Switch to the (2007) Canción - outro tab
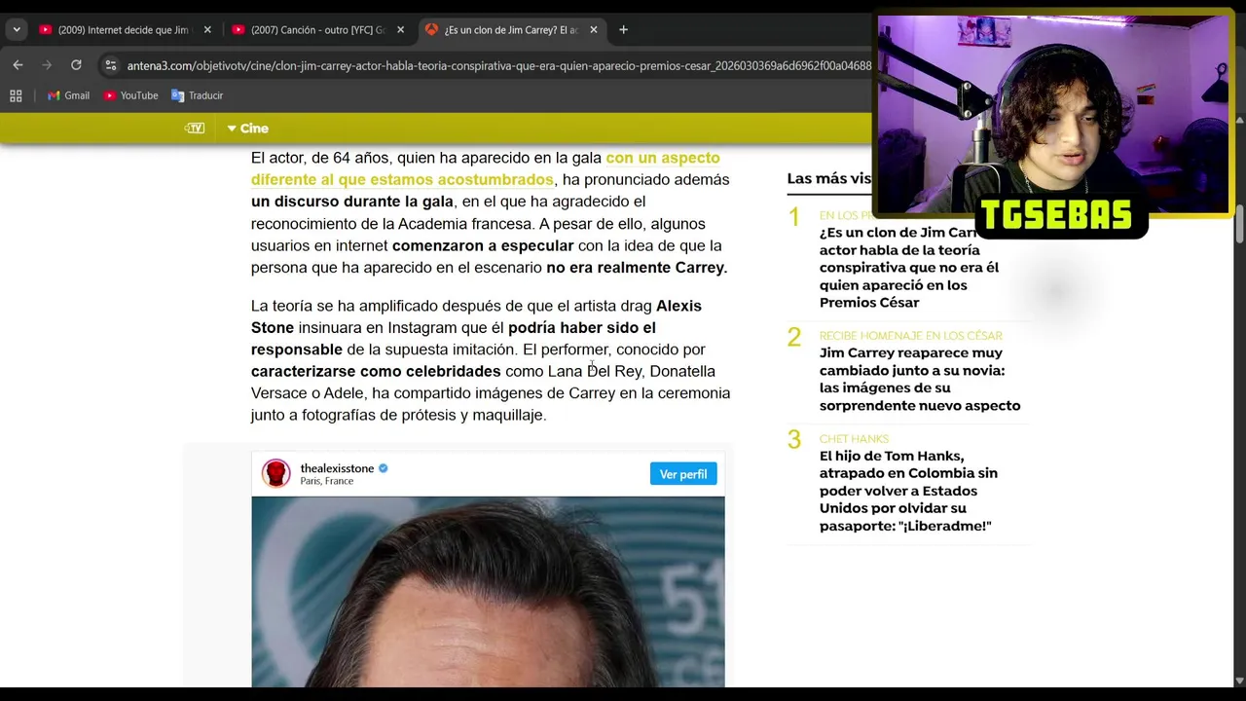Viewport: 1246px width, 701px height. pyautogui.click(x=316, y=30)
